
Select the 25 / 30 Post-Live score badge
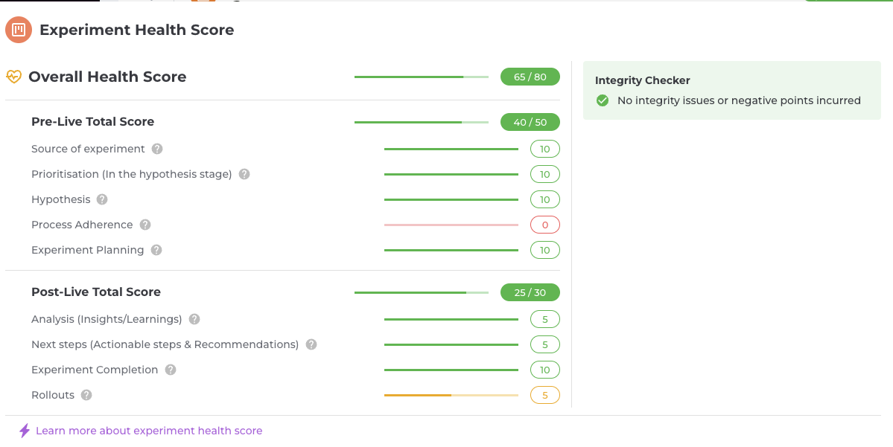tap(530, 292)
